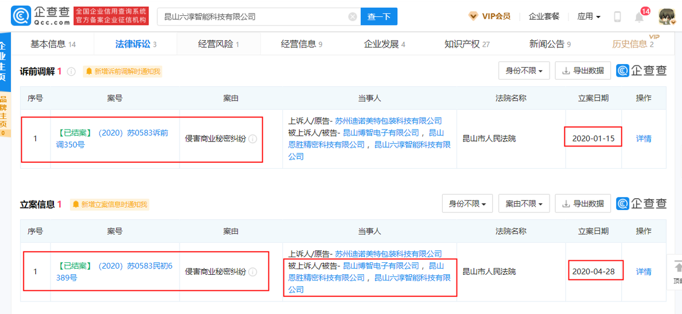Open 身份不限 dropdown in 诉前调解 section

coord(524,71)
